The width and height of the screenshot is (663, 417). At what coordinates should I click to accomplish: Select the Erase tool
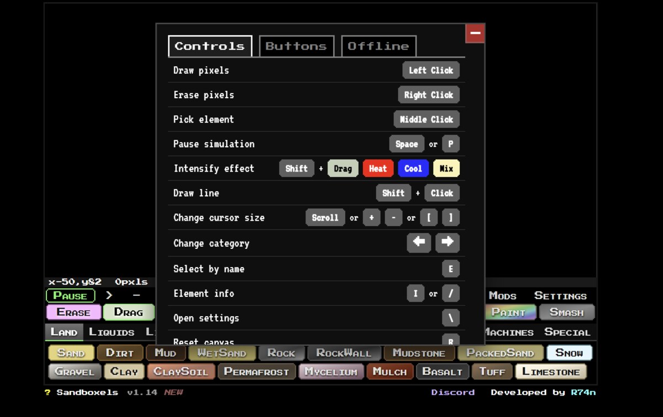click(x=73, y=312)
